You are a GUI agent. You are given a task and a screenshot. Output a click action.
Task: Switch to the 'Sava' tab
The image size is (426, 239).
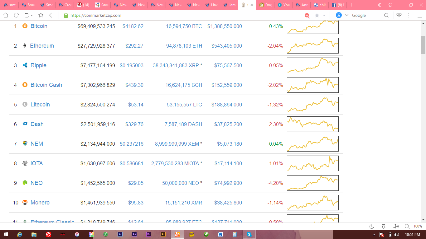[x=101, y=5]
